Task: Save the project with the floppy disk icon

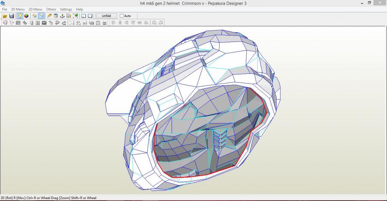Action: [x=11, y=16]
